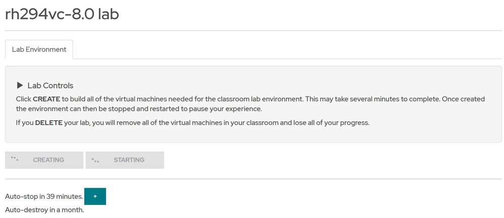Click the loading spinner in the STARTING button
Image resolution: width=504 pixels, height=218 pixels.
(95, 160)
